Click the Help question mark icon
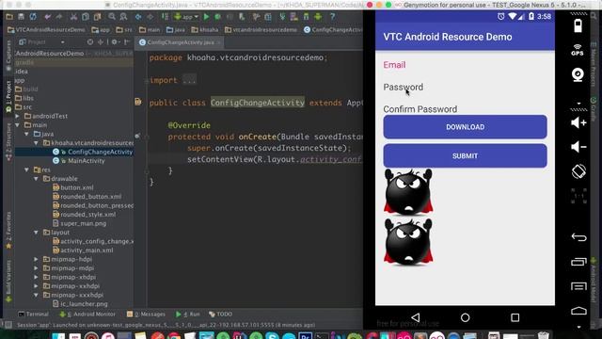 click(332, 17)
